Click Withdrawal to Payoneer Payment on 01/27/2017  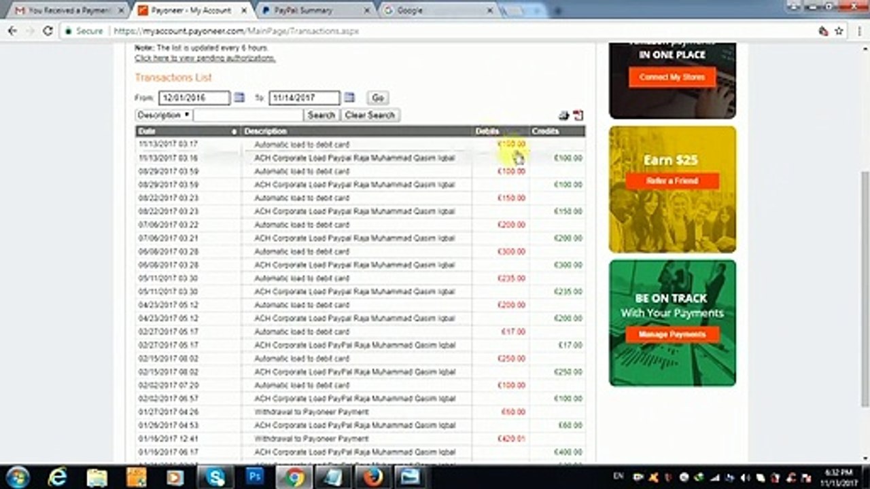tap(311, 412)
